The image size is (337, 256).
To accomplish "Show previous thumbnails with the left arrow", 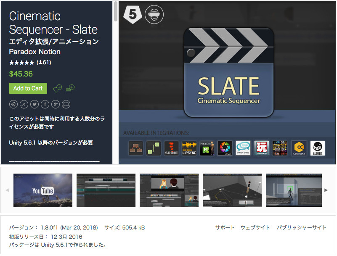I will 7,190.
